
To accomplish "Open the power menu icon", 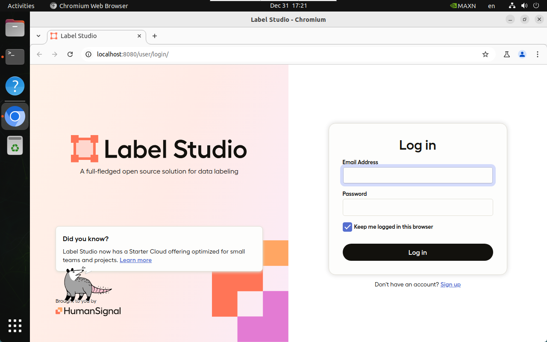I will tap(536, 6).
